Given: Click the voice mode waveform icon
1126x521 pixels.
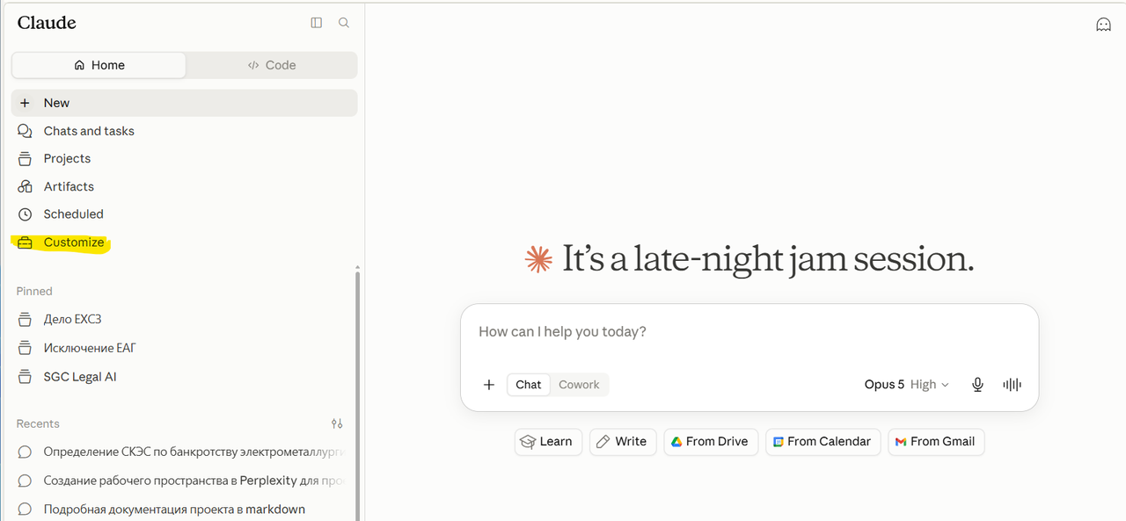Looking at the screenshot, I should (x=1013, y=385).
